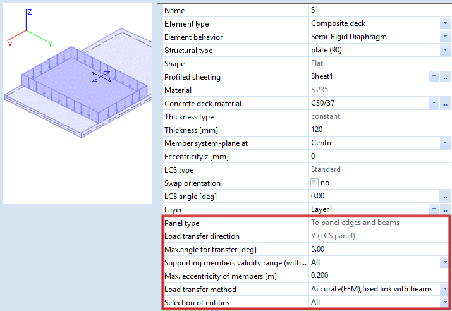452x311 pixels.
Task: Expand the Concrete deck material dropdown arrow
Action: 434,103
